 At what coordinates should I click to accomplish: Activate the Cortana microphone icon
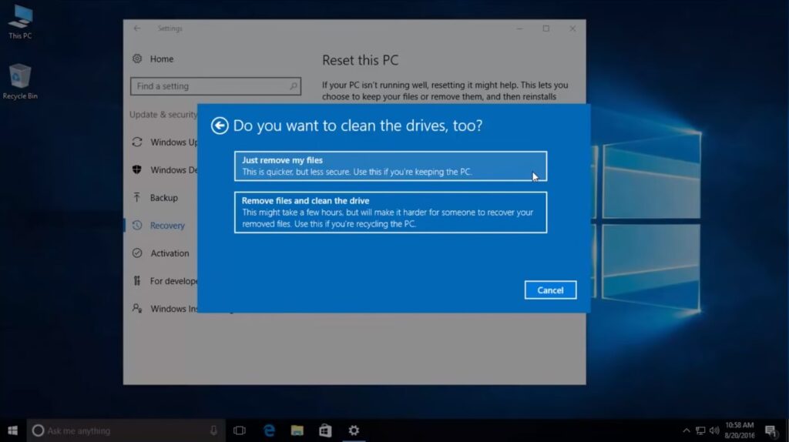click(x=213, y=430)
